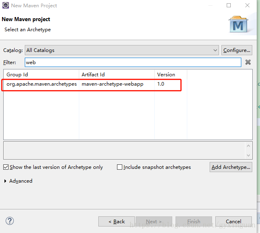Maximize the New Maven Project window
This screenshot has width=260, height=233.
pyautogui.click(x=229, y=5)
